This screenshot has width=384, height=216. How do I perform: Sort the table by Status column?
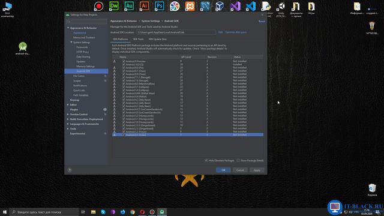coord(237,57)
